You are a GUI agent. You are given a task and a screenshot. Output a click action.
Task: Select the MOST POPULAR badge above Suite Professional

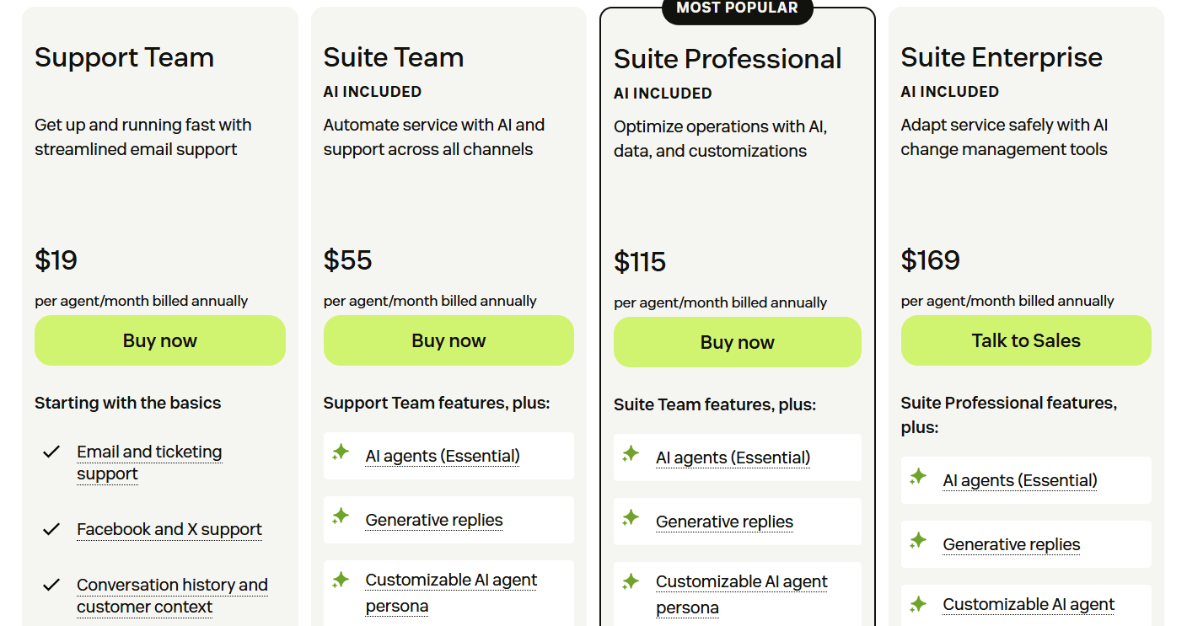[x=737, y=9]
